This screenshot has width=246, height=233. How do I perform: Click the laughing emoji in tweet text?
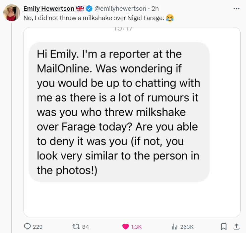coord(170,18)
